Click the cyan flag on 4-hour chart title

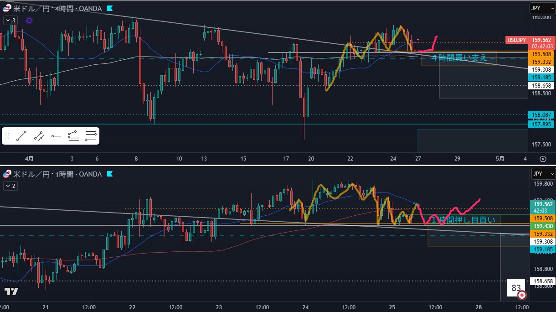tap(110, 8)
